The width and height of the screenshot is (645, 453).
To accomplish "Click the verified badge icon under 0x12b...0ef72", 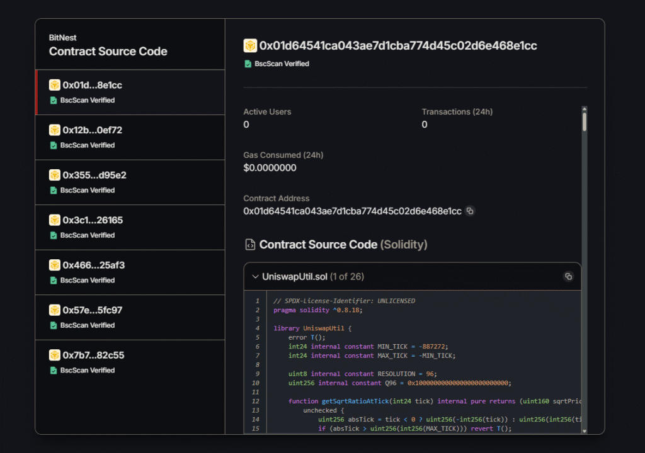I will [x=54, y=145].
